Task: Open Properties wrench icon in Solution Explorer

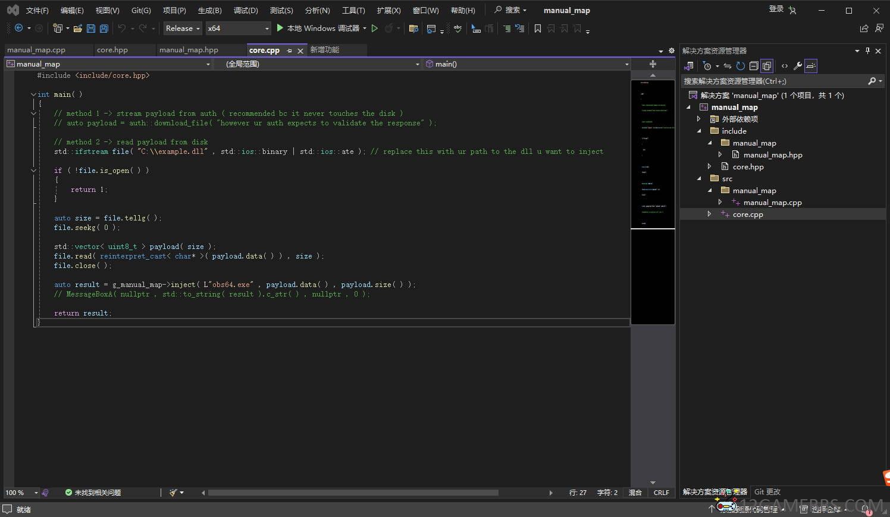Action: 798,66
